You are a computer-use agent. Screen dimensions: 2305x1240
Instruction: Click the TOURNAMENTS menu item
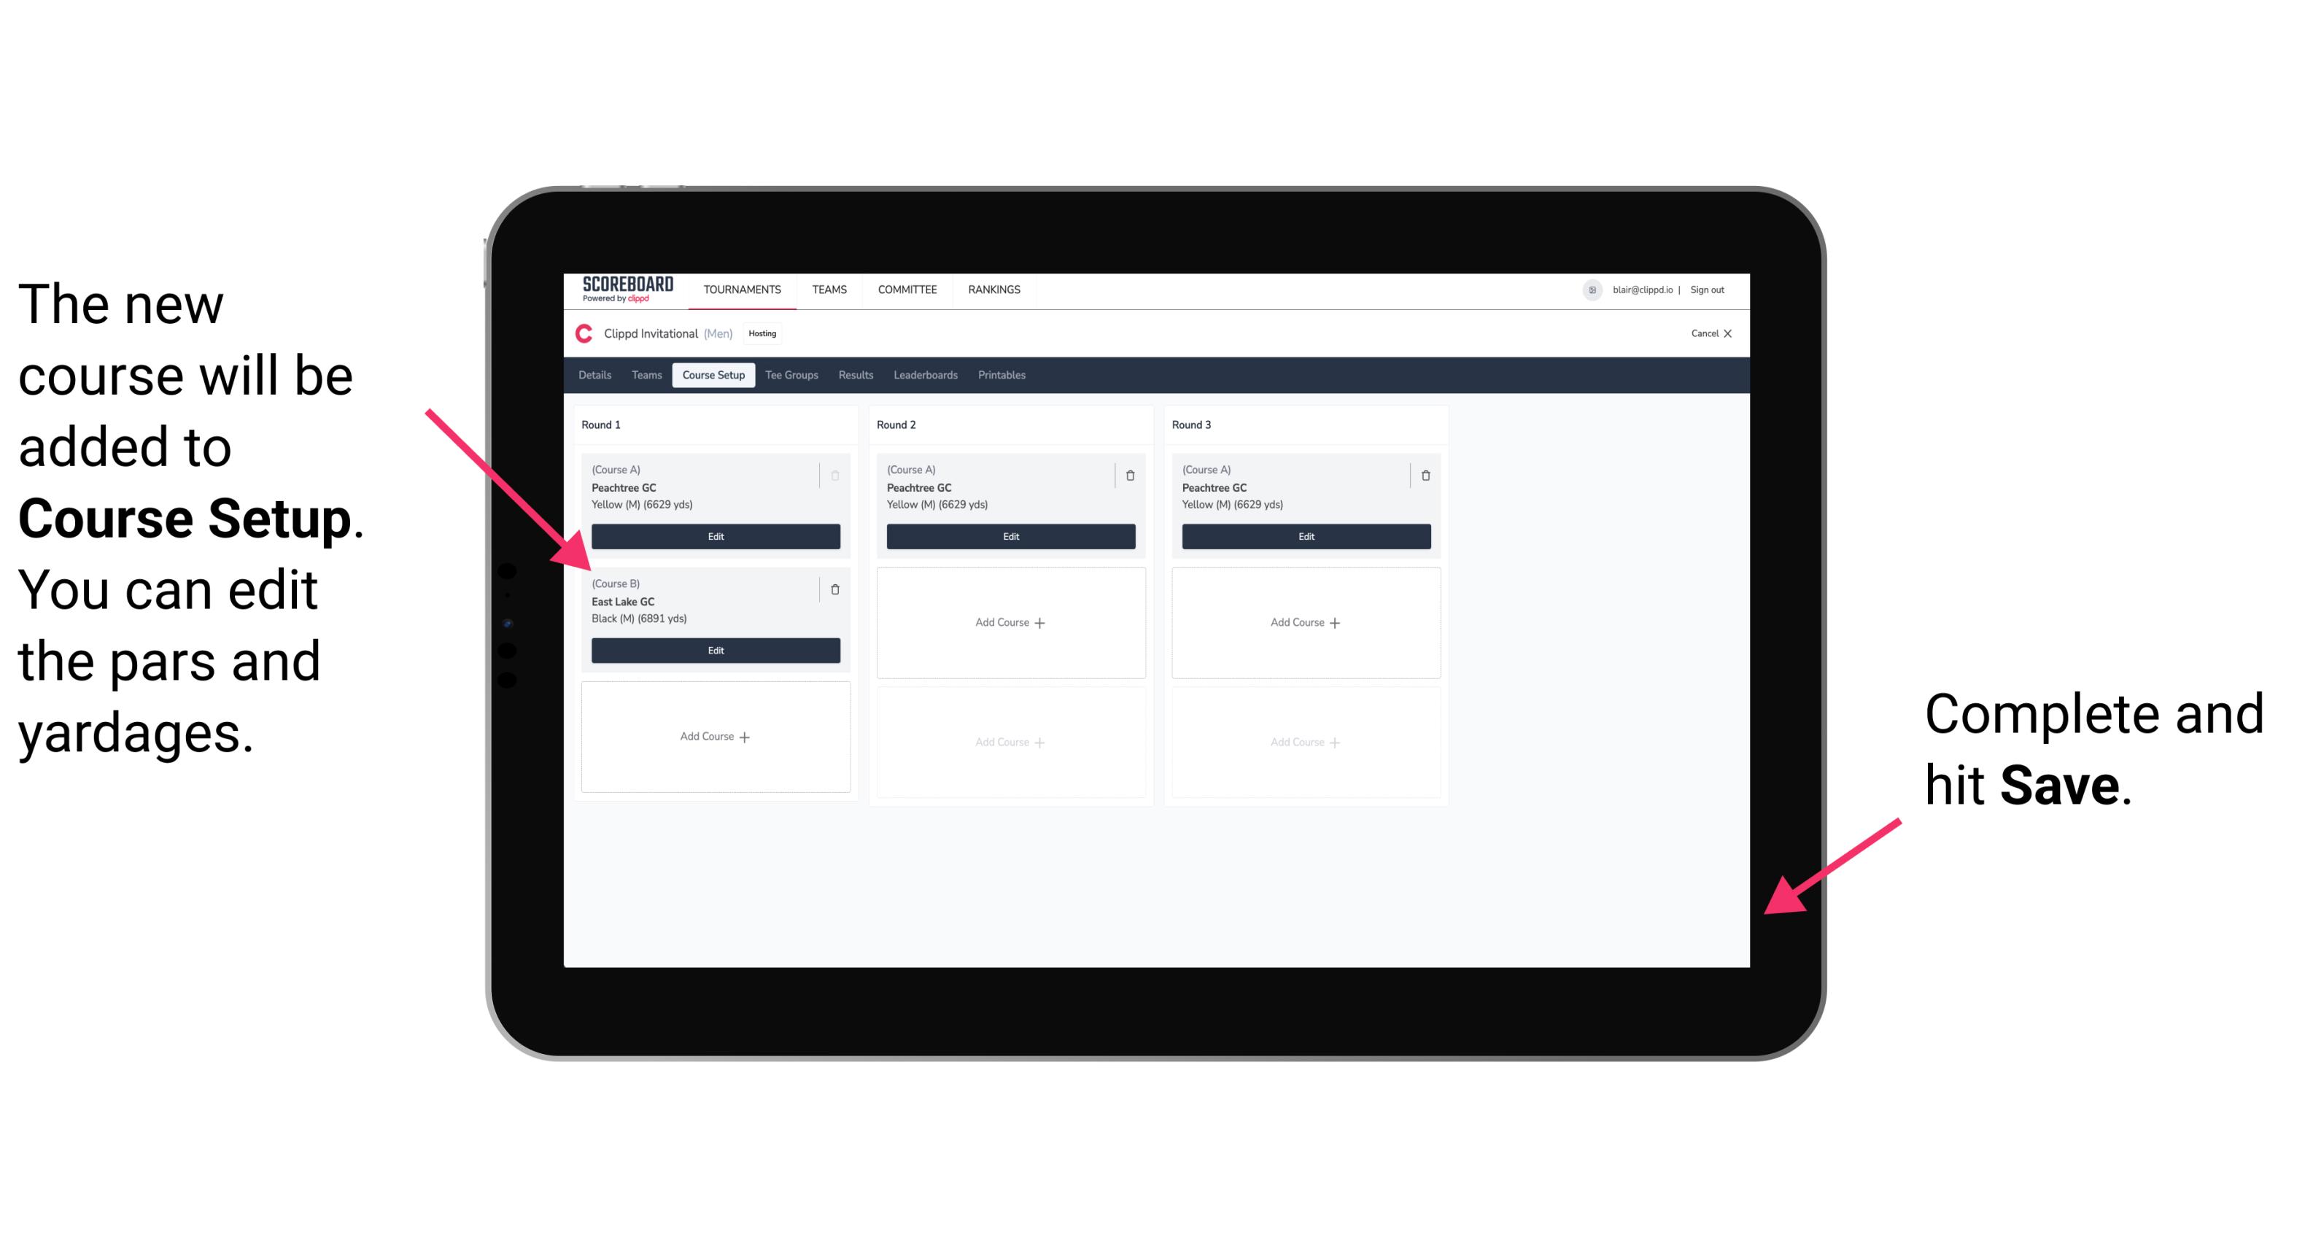[745, 290]
